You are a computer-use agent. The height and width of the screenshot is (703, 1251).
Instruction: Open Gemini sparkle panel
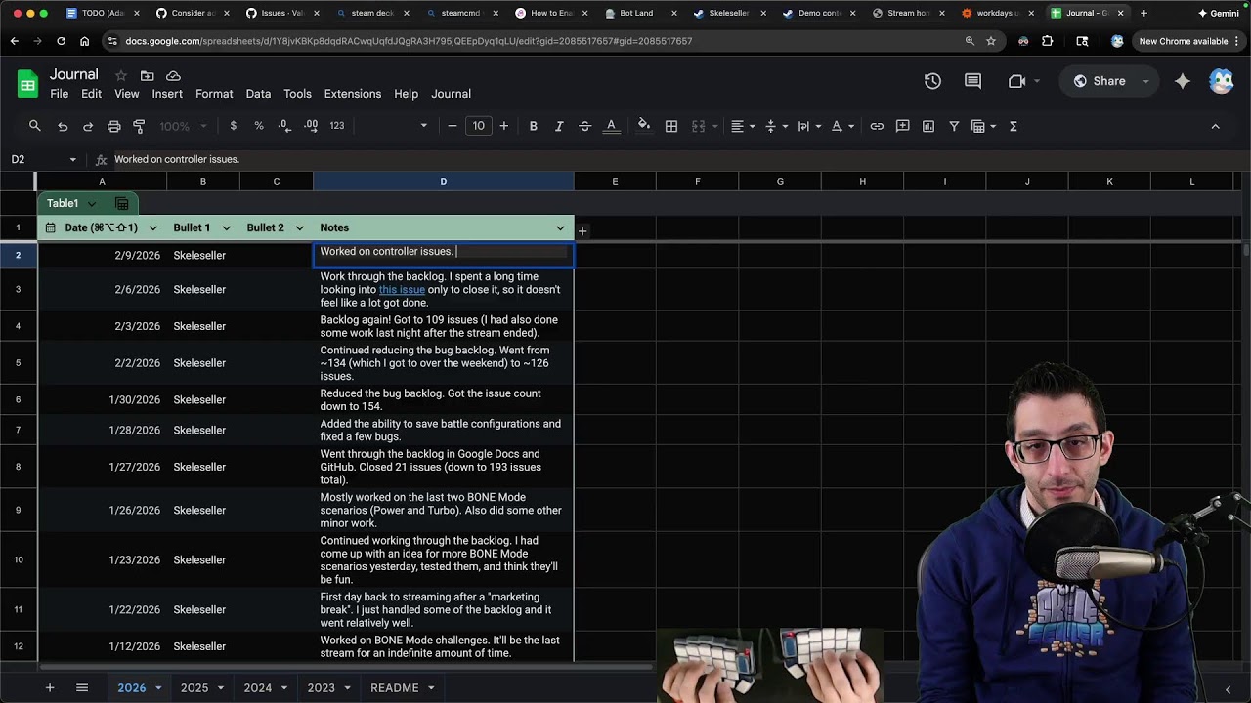(1182, 81)
